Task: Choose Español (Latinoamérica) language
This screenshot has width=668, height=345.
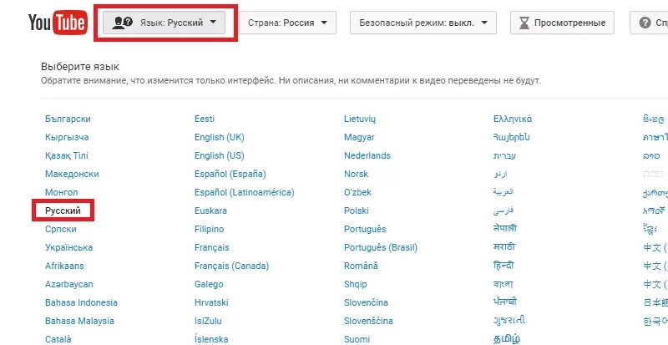Action: click(x=245, y=192)
